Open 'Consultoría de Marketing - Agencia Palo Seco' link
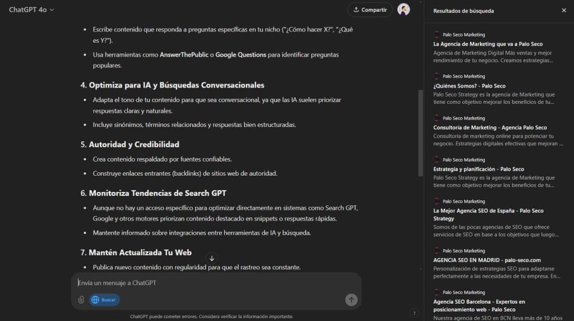 [x=490, y=127]
